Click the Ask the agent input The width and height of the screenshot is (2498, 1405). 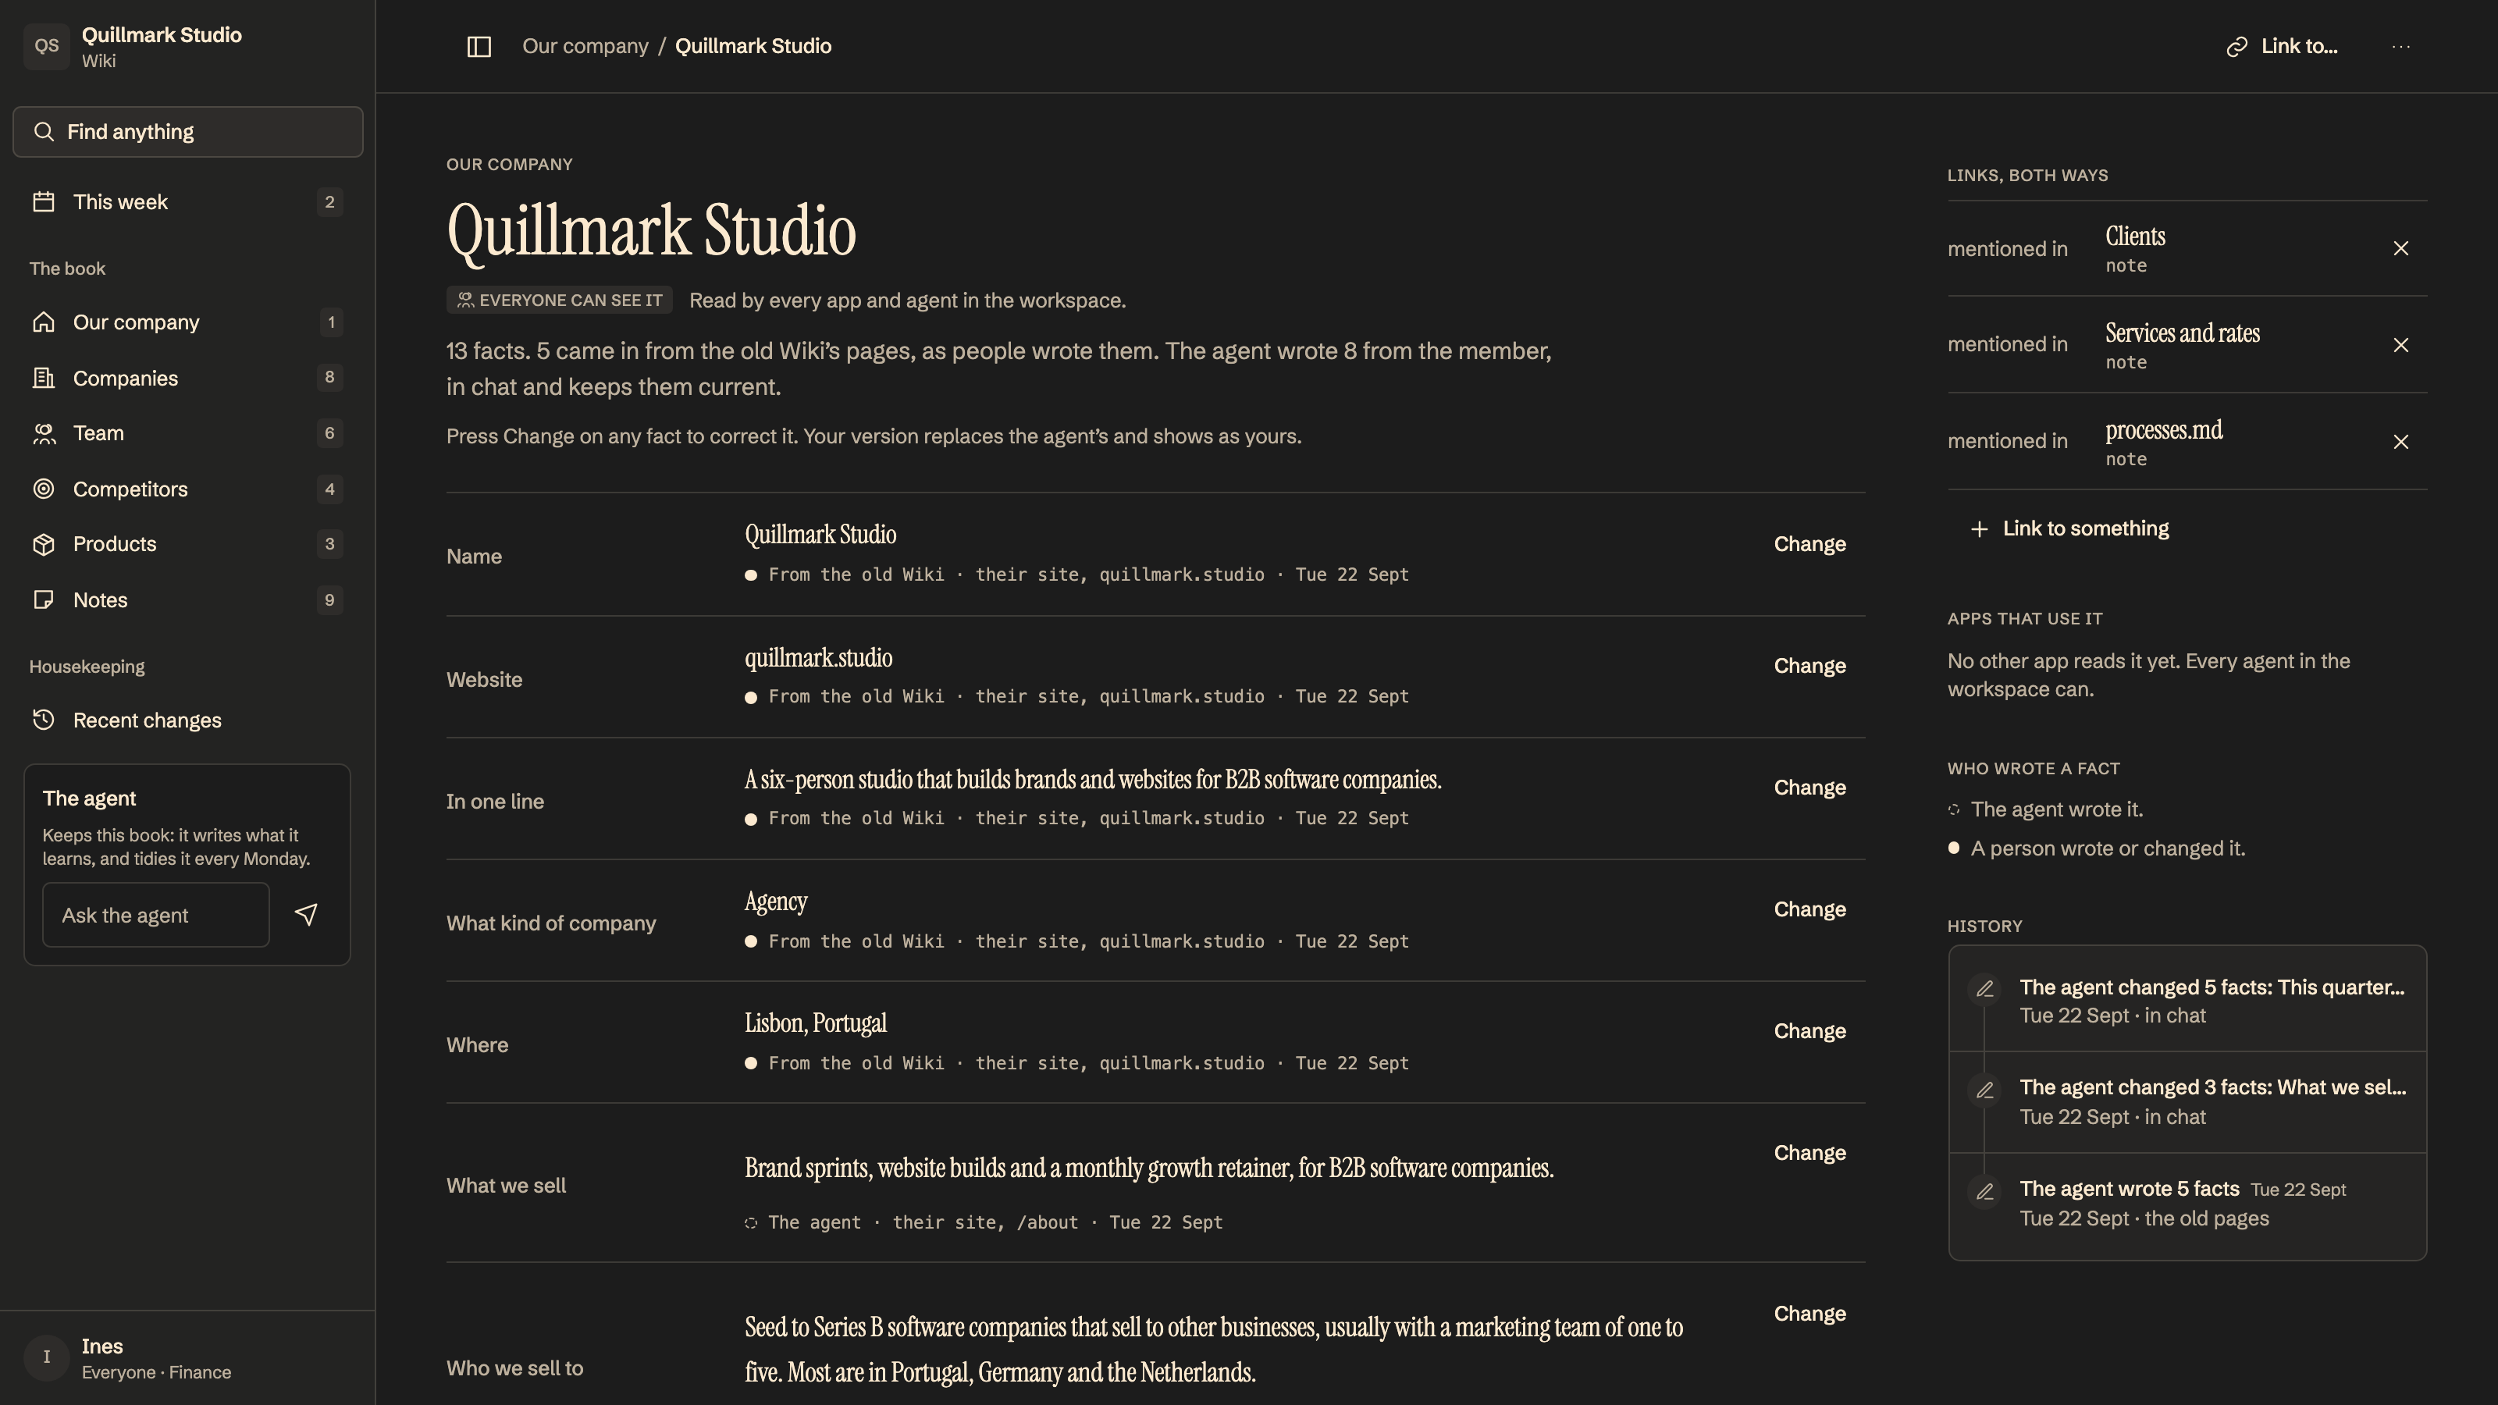(156, 916)
